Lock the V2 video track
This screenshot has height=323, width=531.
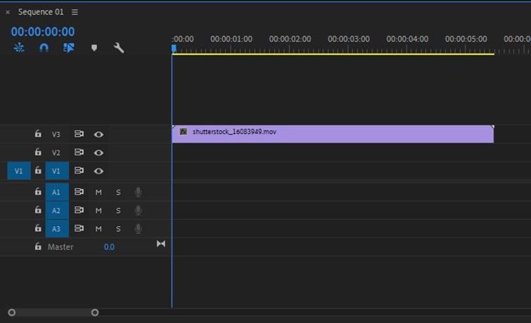[38, 152]
